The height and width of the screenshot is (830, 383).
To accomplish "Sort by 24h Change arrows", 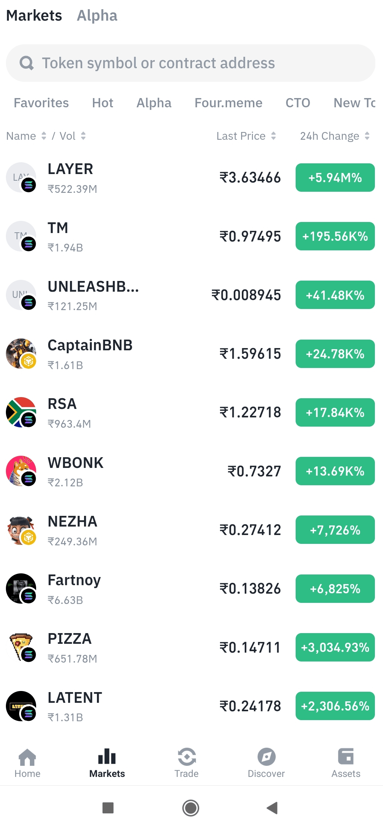I will point(367,136).
